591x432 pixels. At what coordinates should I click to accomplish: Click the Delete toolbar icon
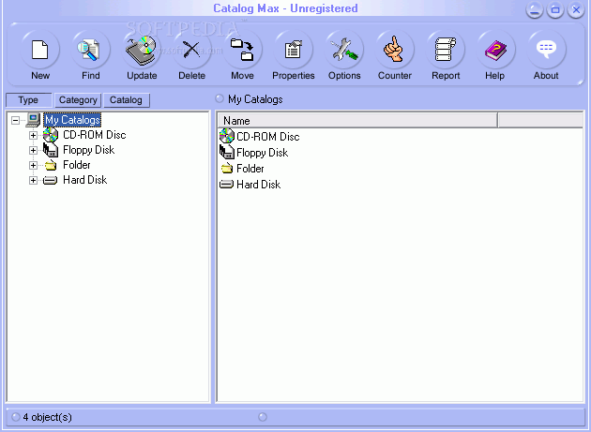(x=192, y=50)
